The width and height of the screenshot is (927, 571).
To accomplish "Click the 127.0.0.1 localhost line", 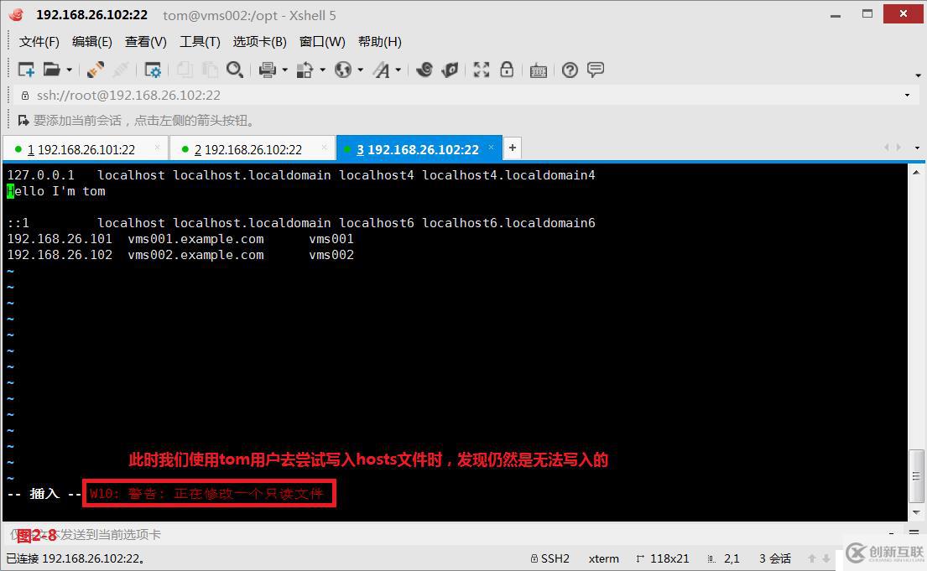I will (x=301, y=175).
